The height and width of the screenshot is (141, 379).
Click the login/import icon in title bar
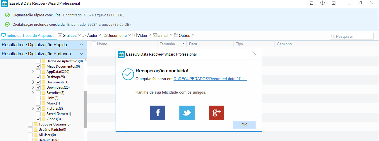pyautogui.click(x=311, y=3)
